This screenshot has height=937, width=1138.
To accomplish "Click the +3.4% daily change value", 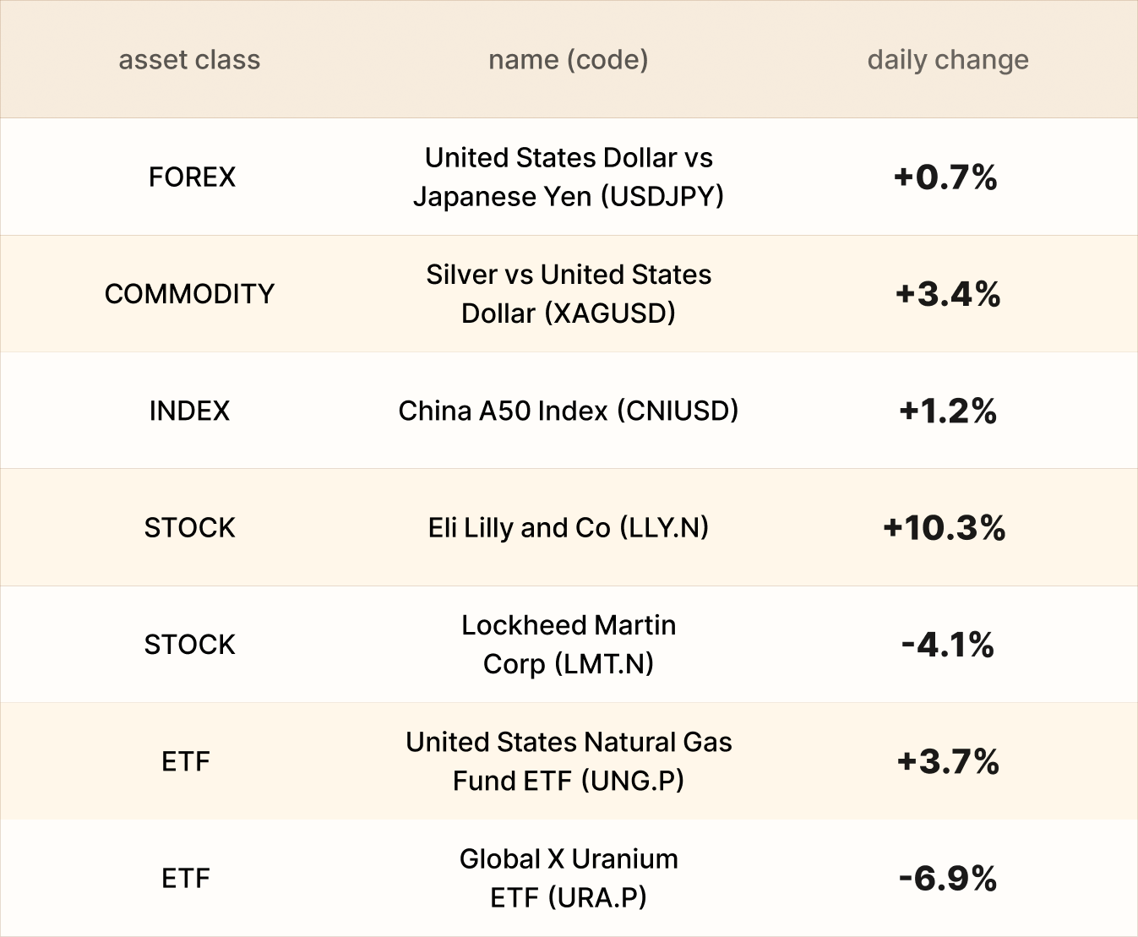I will [948, 294].
